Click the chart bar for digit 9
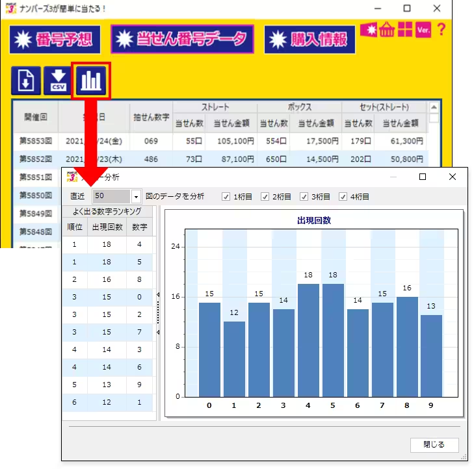This screenshot has width=474, height=469. click(431, 356)
